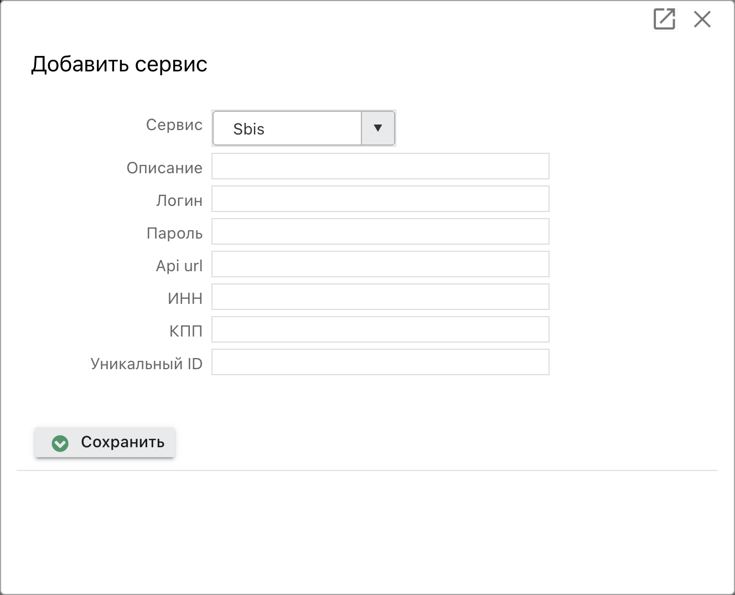Click the ИНН label
Screen dimensions: 735x595
[185, 299]
